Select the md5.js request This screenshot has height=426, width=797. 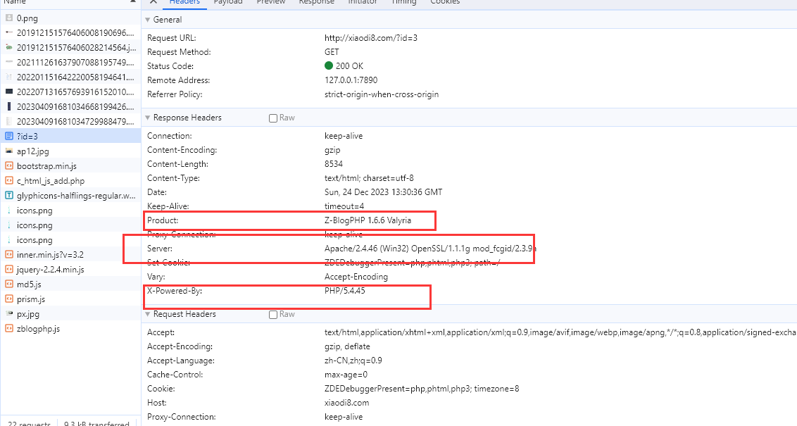coord(70,284)
